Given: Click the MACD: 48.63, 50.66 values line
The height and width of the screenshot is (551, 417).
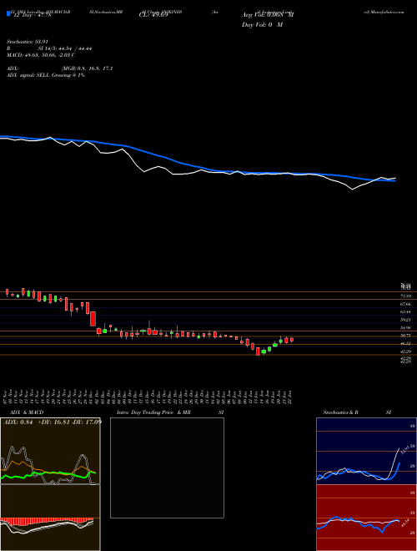Looking at the screenshot, I should [41, 55].
